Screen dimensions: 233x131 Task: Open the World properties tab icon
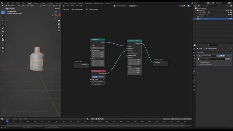pyautogui.click(x=194, y=65)
